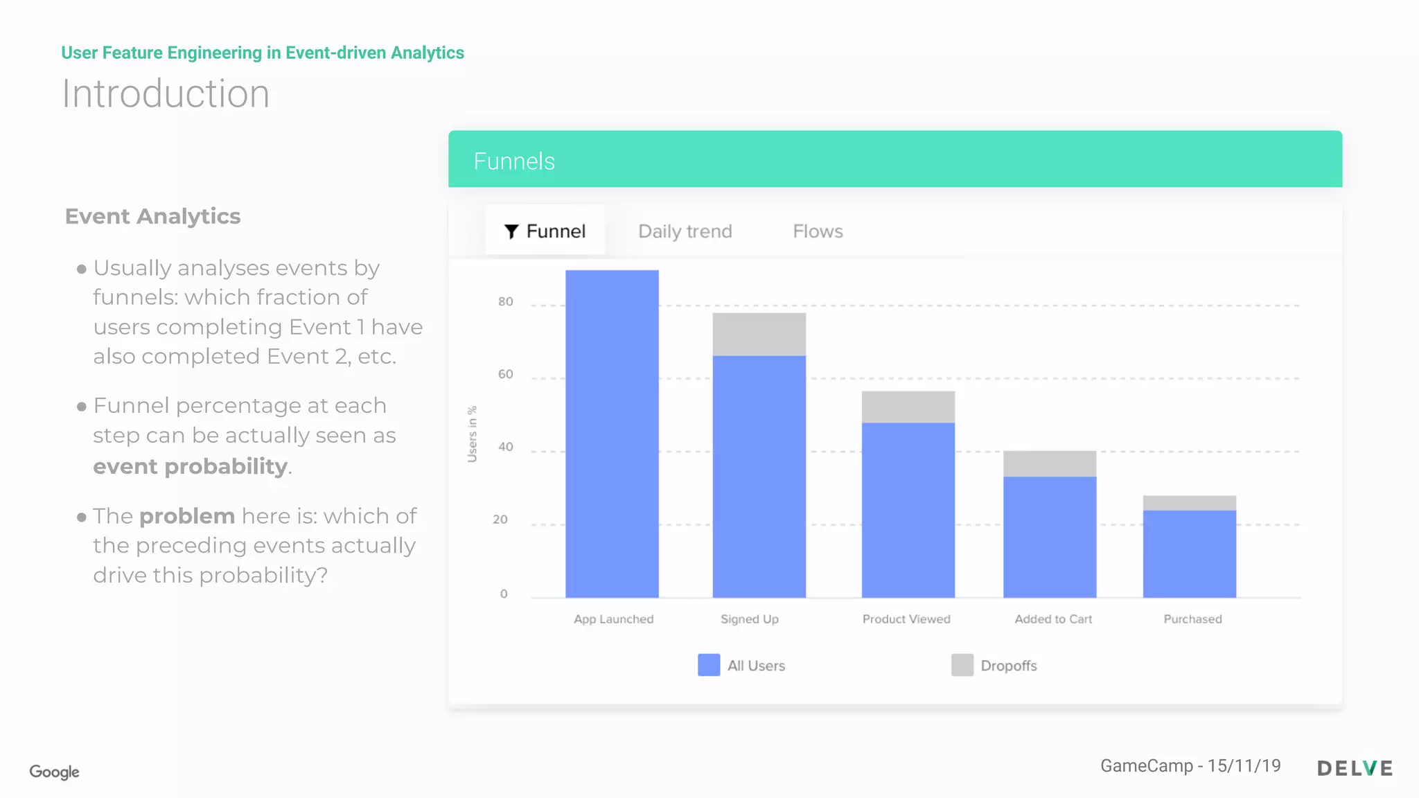This screenshot has height=798, width=1419.
Task: Open the Flows tab
Action: [x=818, y=231]
